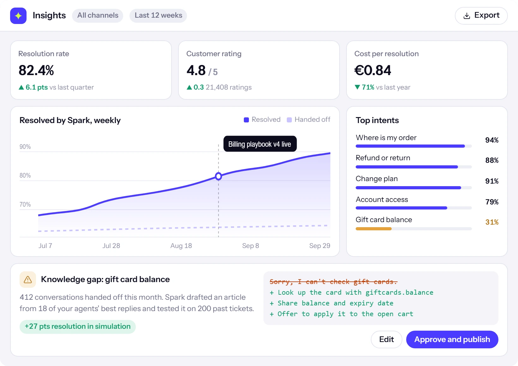Click the orange Gift card balance bar

pyautogui.click(x=374, y=229)
